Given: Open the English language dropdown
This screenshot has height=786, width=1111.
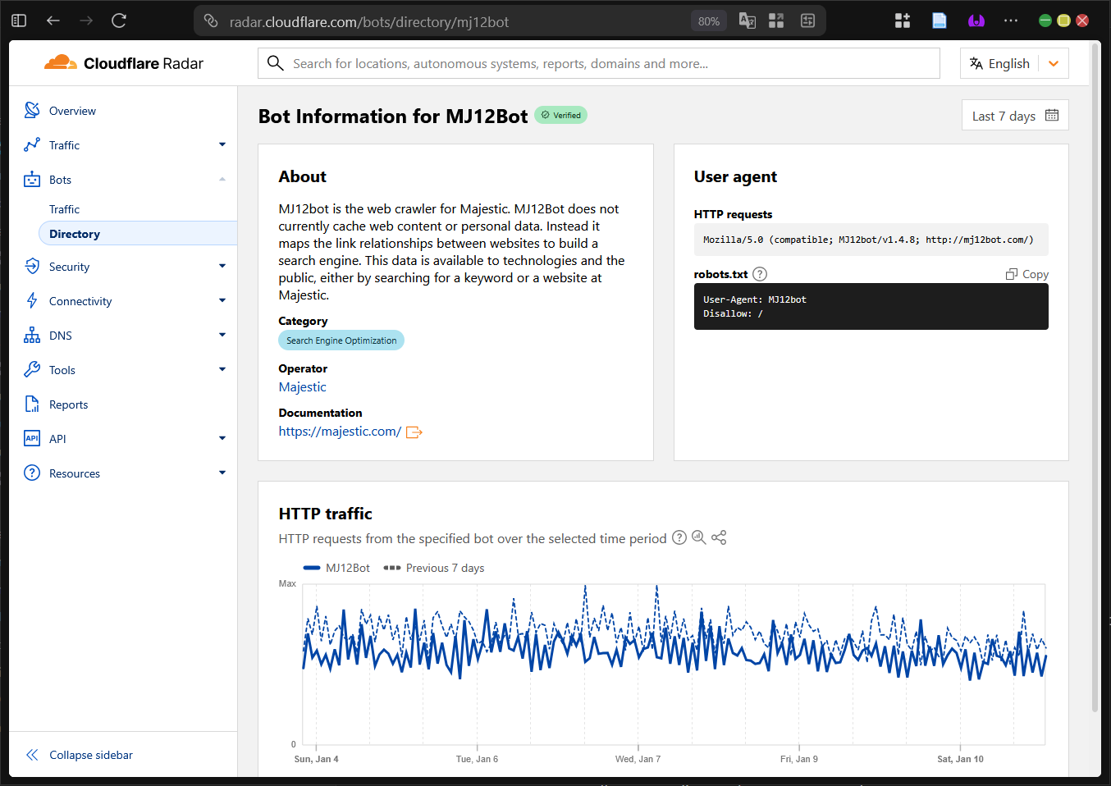Looking at the screenshot, I should [x=1014, y=63].
